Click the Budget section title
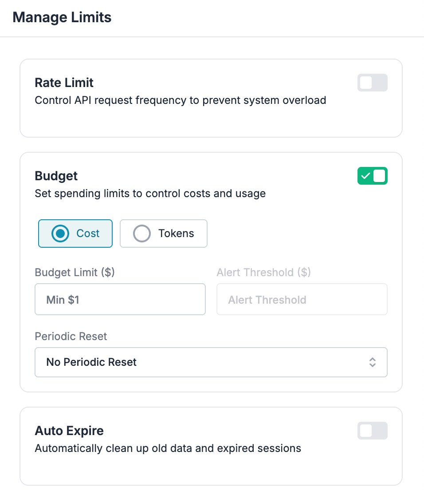 pyautogui.click(x=56, y=176)
